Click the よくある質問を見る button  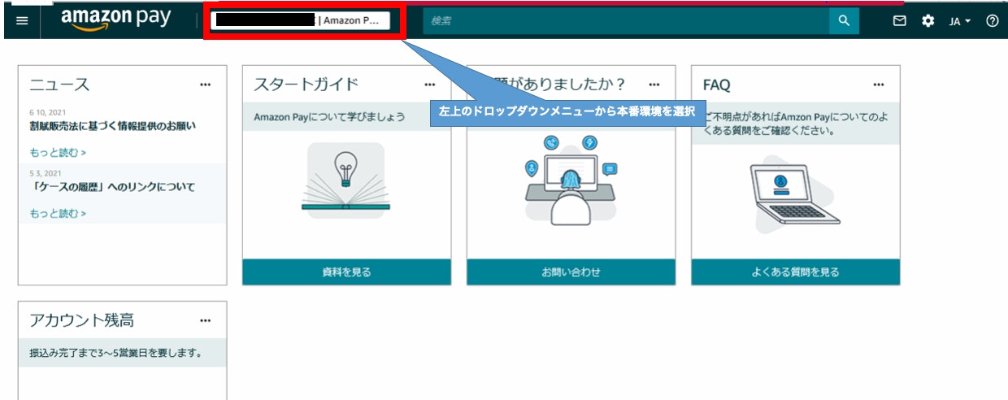tap(795, 272)
